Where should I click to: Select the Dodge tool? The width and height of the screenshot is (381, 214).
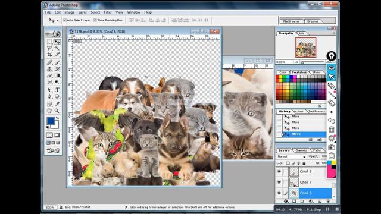[57, 82]
